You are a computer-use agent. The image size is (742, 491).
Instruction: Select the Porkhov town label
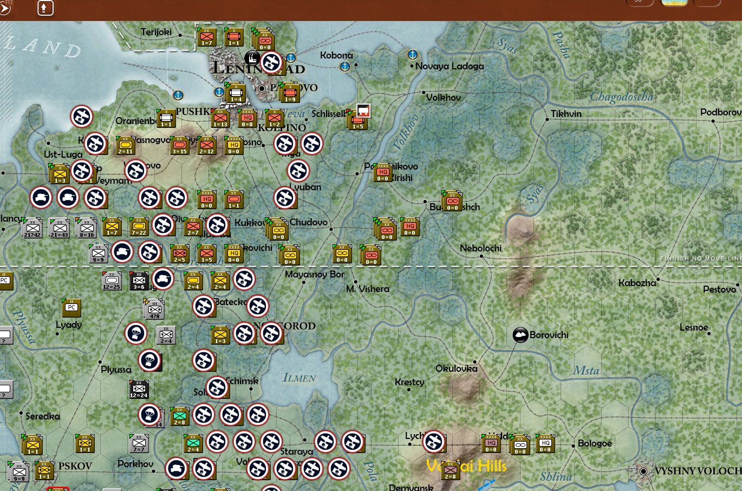click(x=135, y=464)
